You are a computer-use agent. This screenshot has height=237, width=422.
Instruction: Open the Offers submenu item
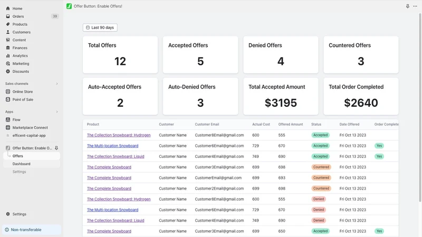(x=32, y=156)
